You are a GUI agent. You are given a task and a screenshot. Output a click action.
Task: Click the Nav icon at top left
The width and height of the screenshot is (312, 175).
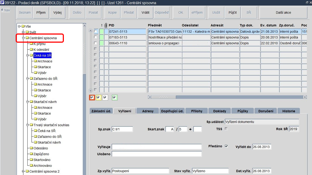point(2,10)
